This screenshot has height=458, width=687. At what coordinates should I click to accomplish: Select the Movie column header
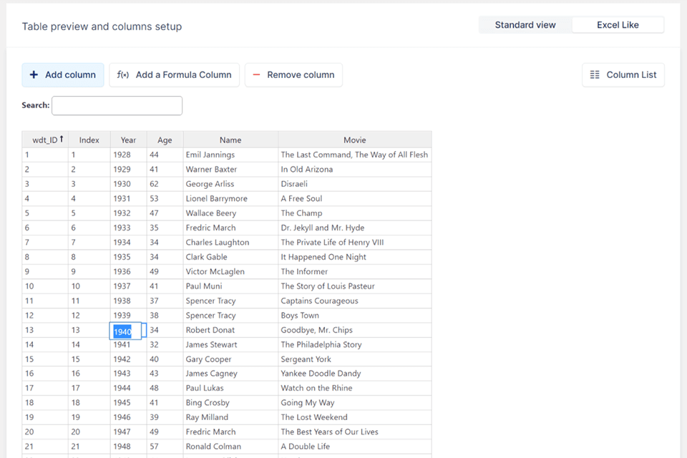click(354, 140)
